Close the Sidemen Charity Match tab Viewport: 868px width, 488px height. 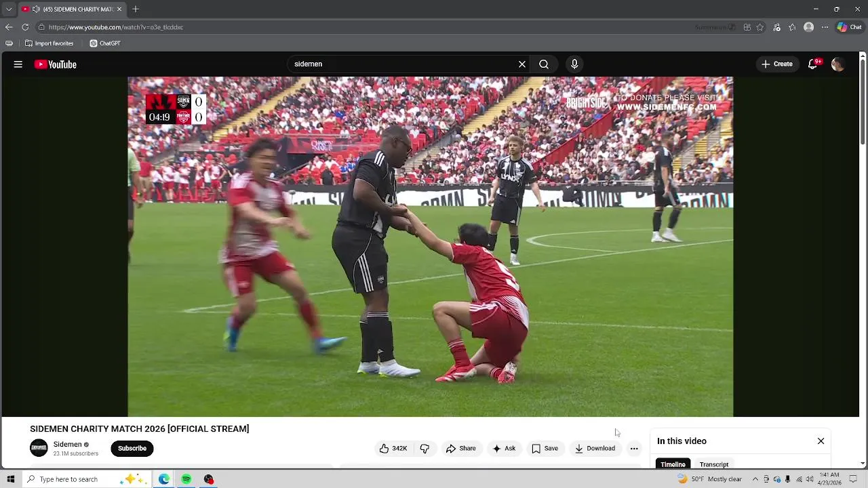pos(119,9)
